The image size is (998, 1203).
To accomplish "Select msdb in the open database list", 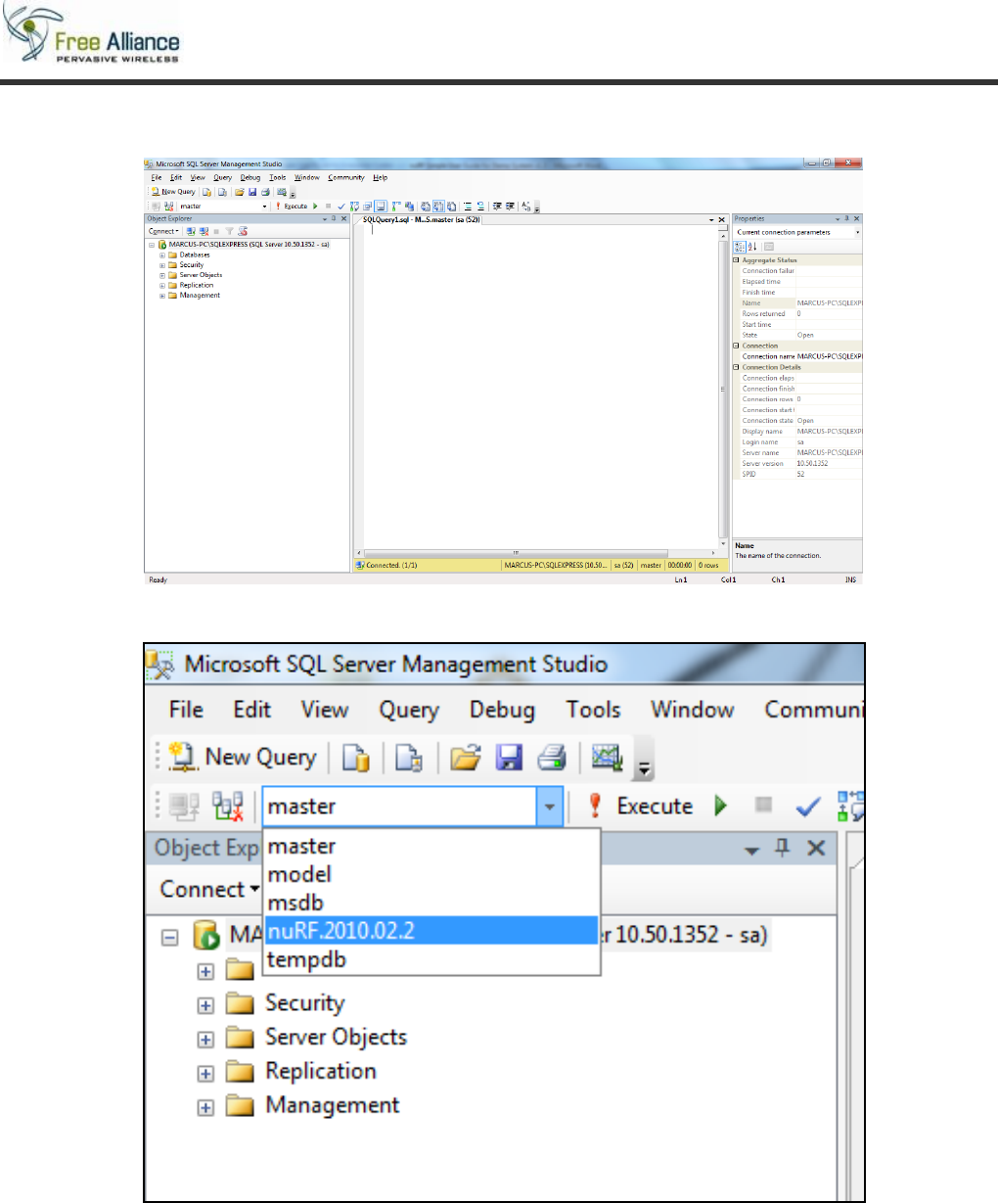I will click(x=431, y=902).
